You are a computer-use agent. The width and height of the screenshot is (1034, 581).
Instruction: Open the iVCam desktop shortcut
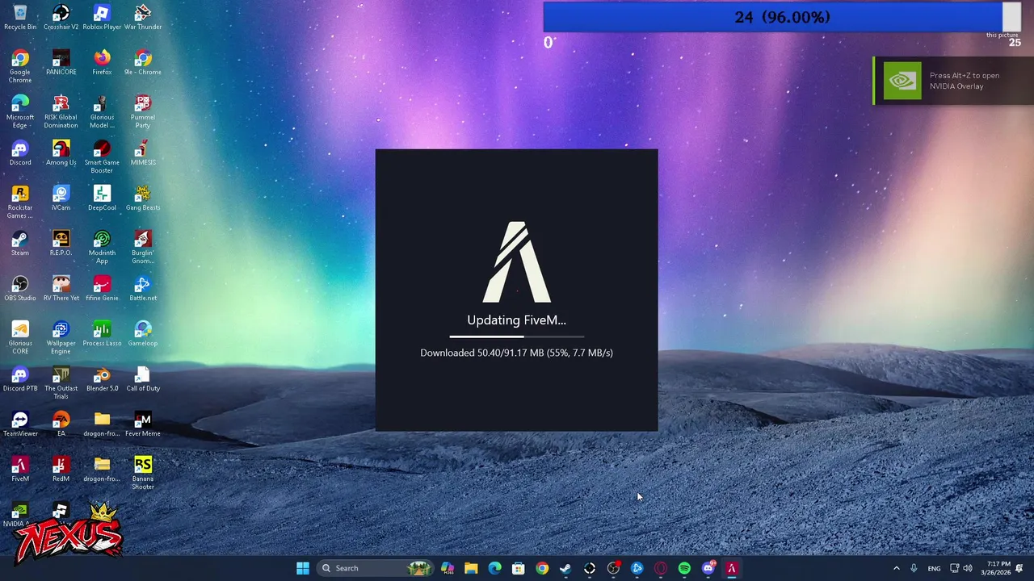(61, 198)
